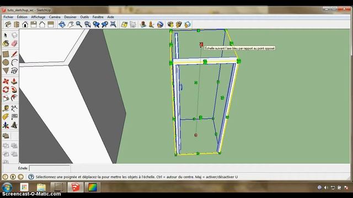The width and height of the screenshot is (353, 198).
Task: Click the Share Component icon
Action: [188, 24]
